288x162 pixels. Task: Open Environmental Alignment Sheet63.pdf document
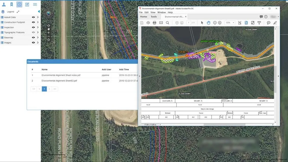(59, 81)
